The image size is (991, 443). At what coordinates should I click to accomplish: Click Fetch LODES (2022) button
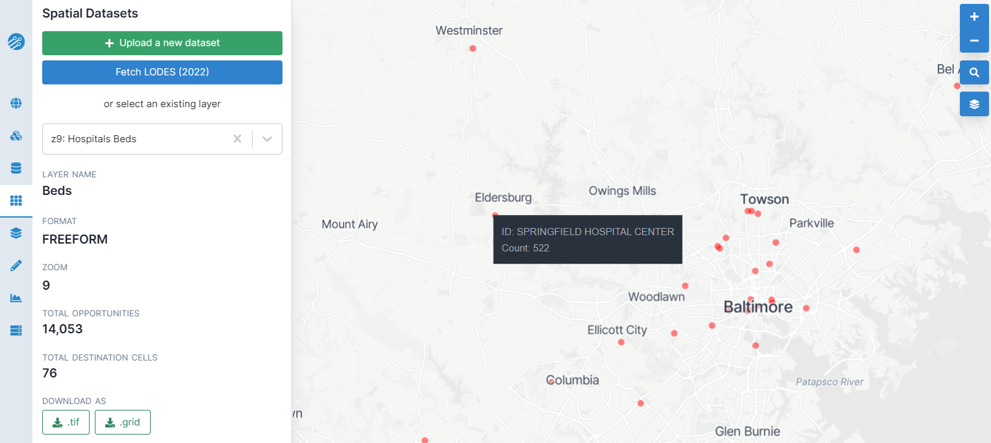tap(162, 72)
